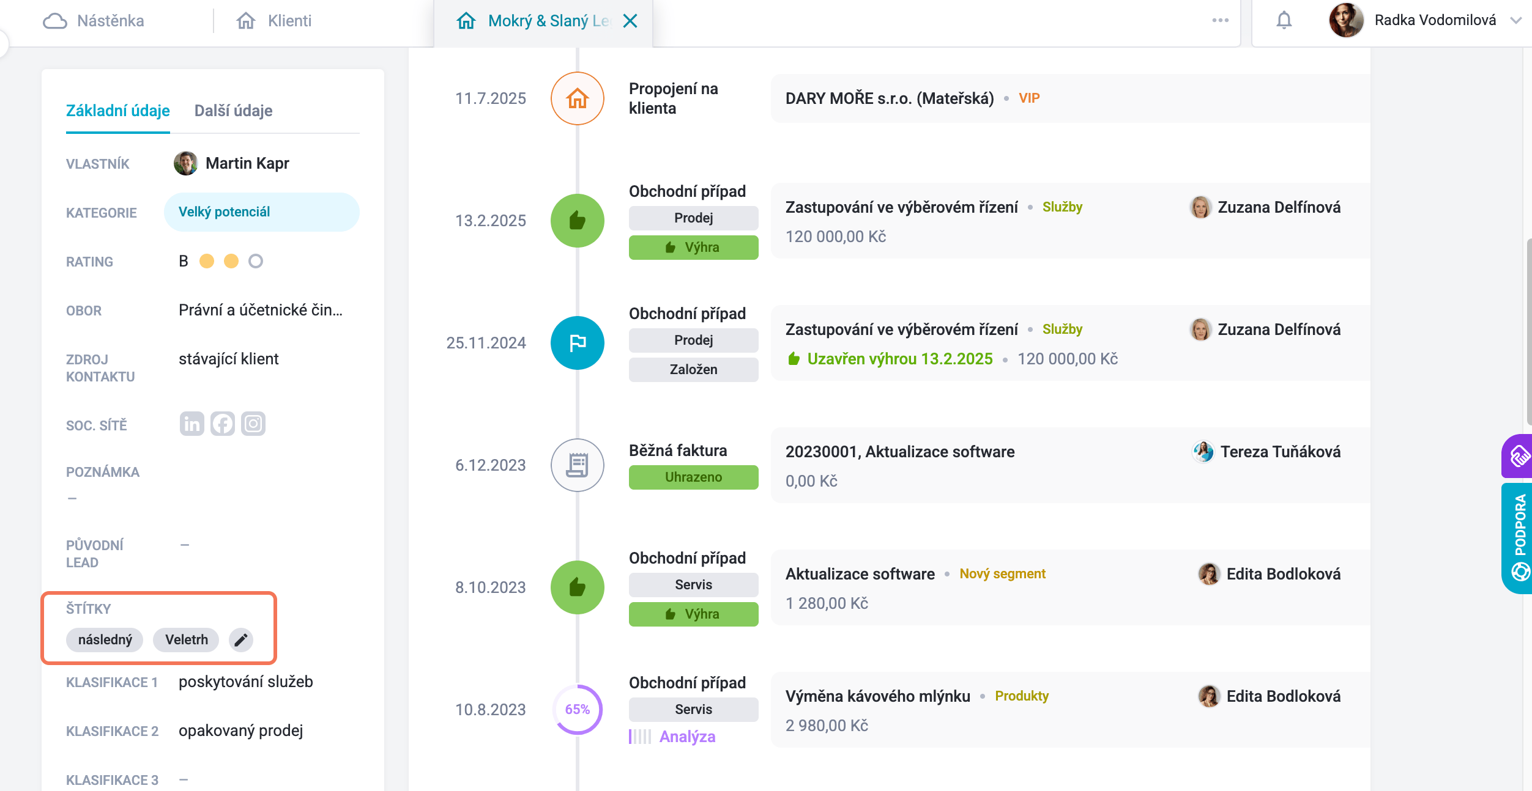Open the Velký potenciál category selector

pyautogui.click(x=262, y=212)
